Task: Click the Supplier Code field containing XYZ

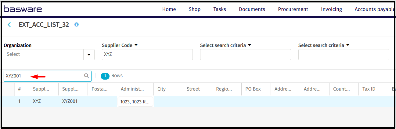Action: [147, 55]
